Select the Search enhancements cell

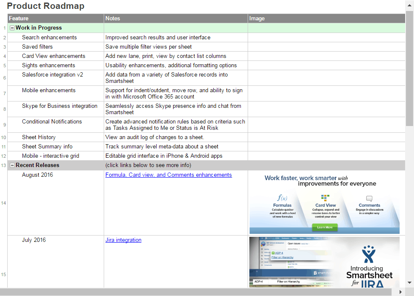point(56,38)
